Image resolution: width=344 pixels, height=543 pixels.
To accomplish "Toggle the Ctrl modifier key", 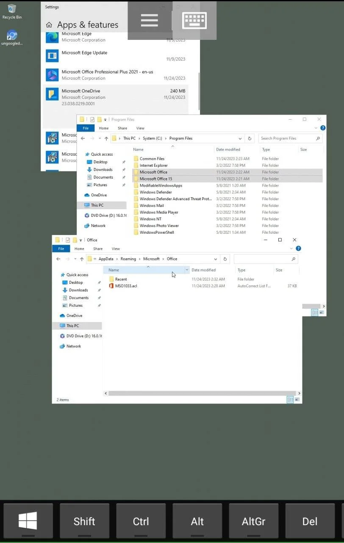I will tap(141, 521).
